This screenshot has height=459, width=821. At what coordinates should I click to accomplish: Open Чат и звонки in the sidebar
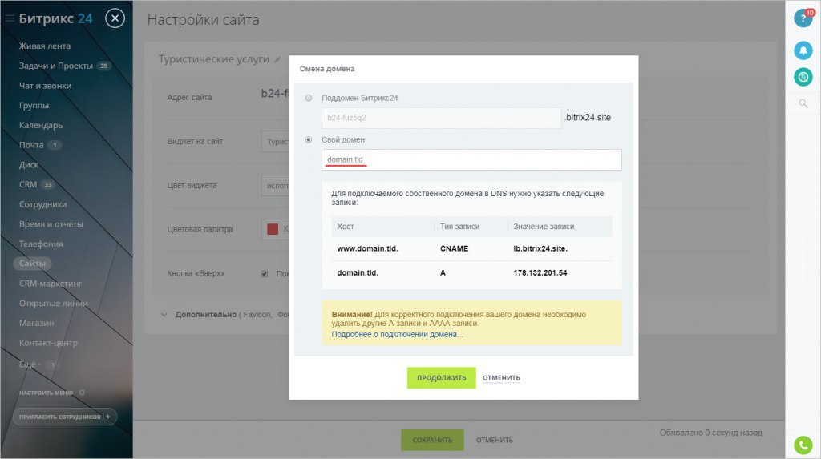coord(45,86)
